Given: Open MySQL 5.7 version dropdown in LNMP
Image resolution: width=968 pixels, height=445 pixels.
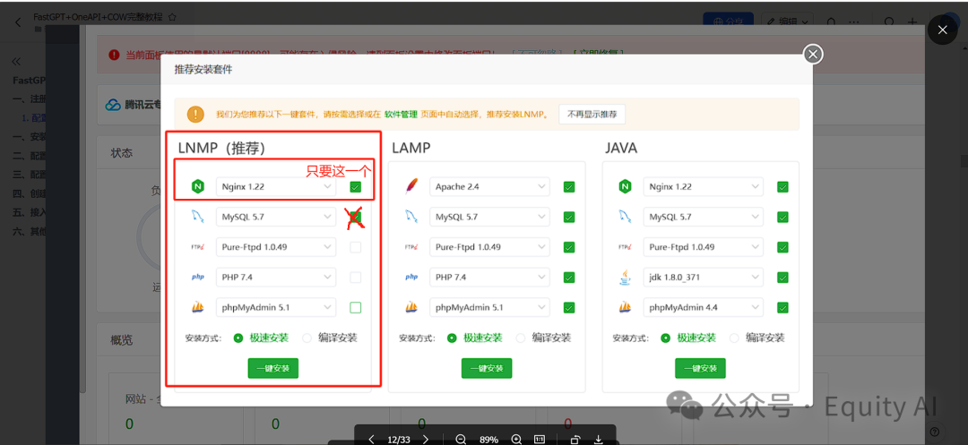Looking at the screenshot, I should pyautogui.click(x=276, y=217).
